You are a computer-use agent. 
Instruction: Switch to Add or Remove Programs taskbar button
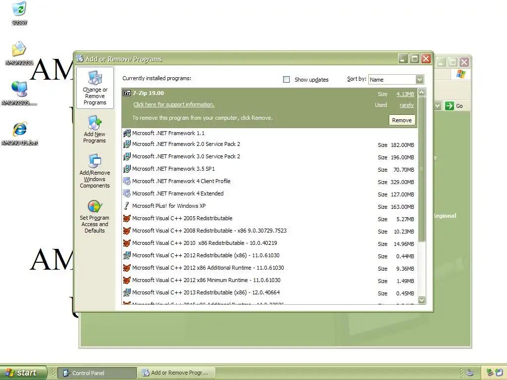(177, 373)
